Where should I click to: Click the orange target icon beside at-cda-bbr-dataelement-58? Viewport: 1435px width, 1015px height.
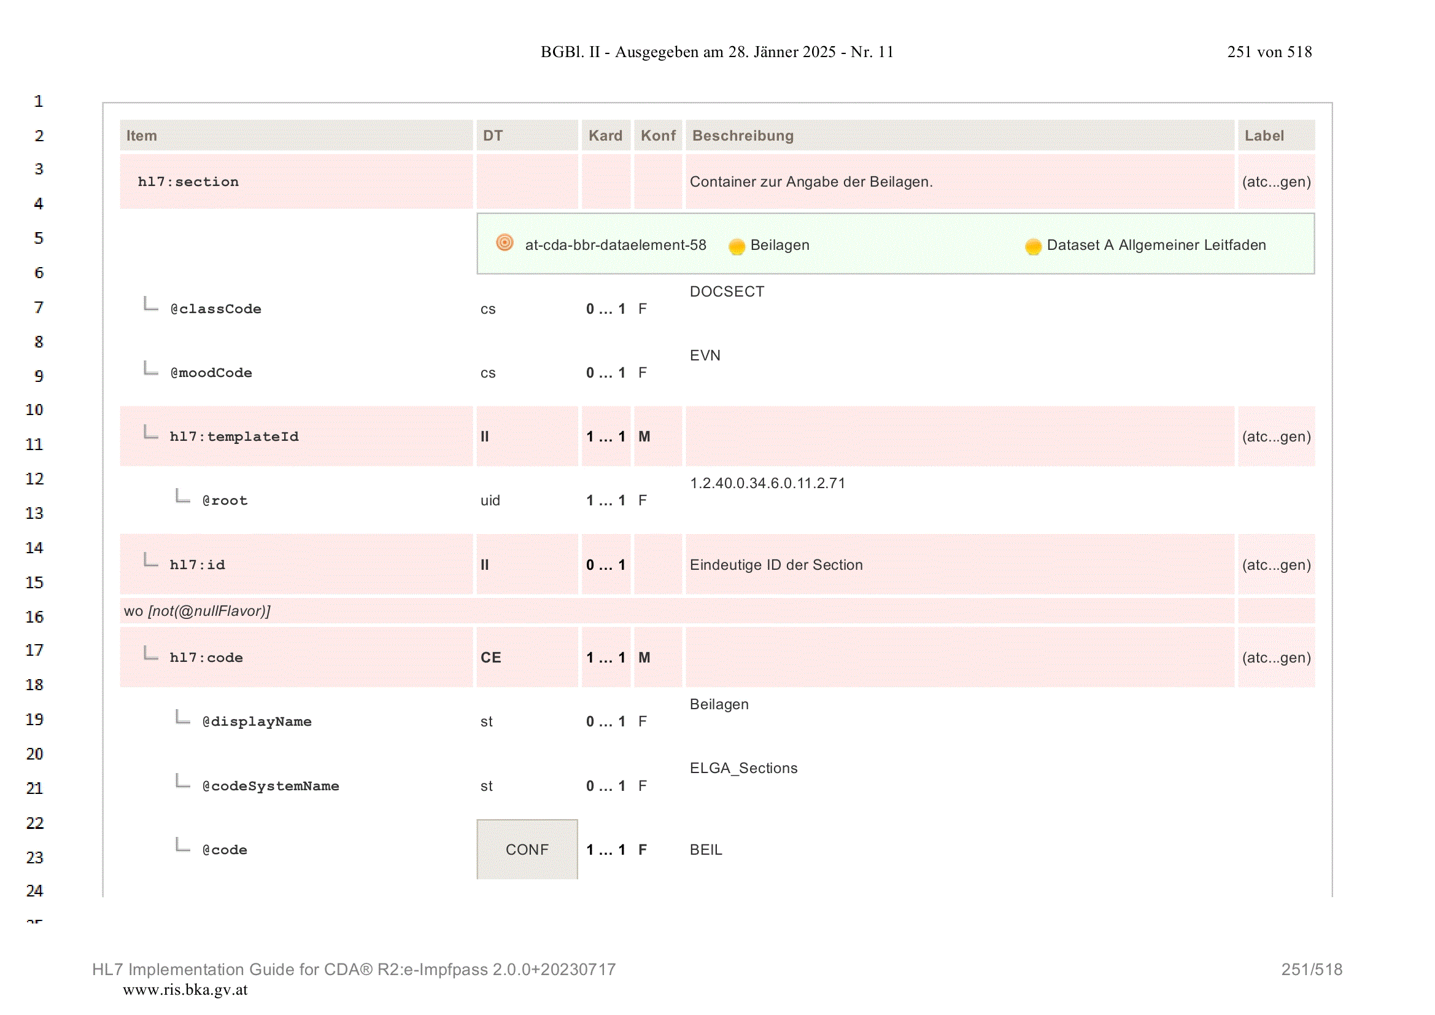click(505, 243)
